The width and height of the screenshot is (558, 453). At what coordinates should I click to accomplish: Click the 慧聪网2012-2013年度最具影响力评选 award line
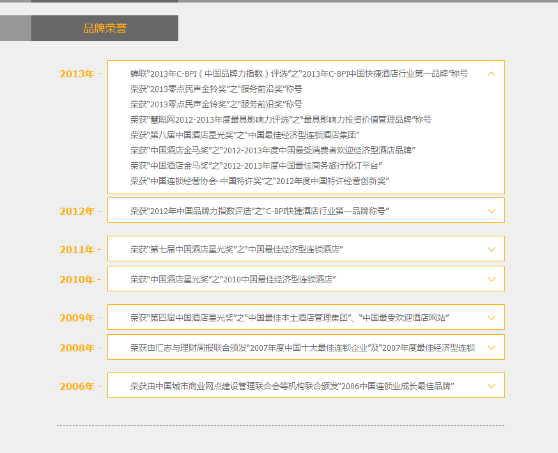coord(281,119)
